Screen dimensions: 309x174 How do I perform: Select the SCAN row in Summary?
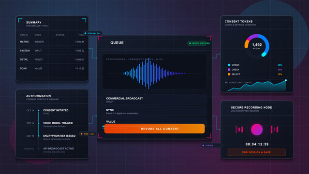point(52,68)
